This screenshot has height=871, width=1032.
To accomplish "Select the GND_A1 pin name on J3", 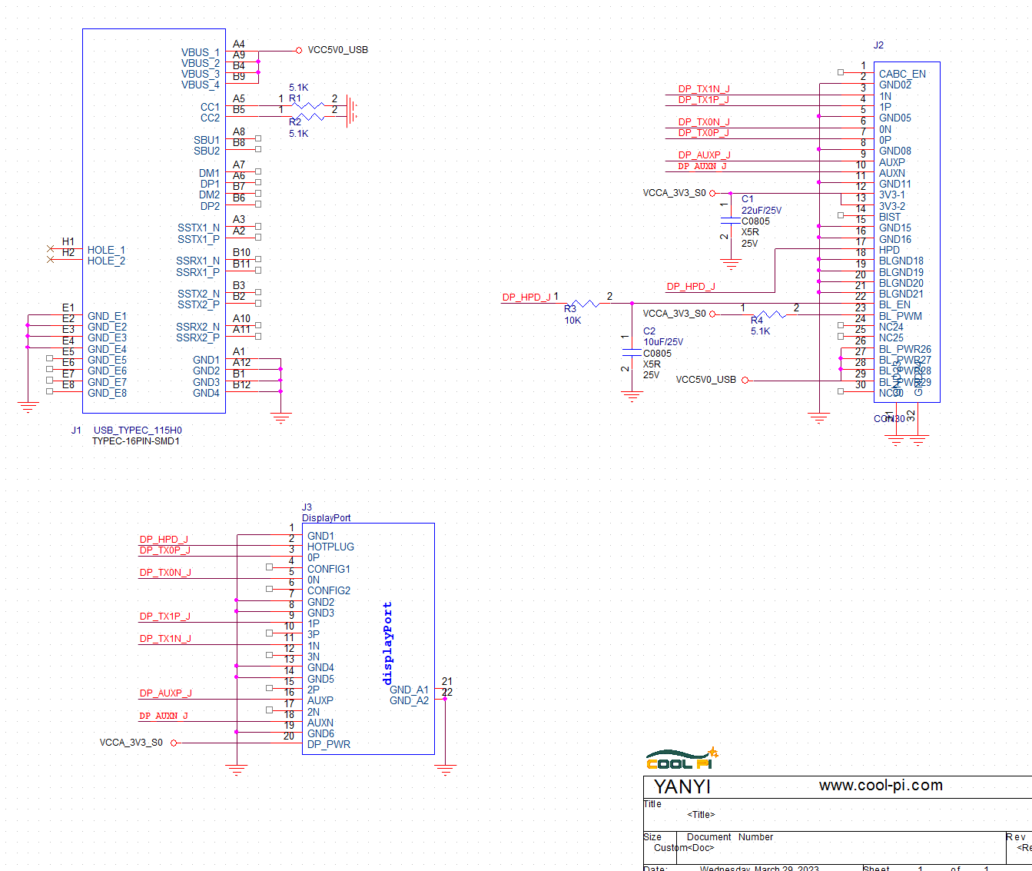I will 409,690.
